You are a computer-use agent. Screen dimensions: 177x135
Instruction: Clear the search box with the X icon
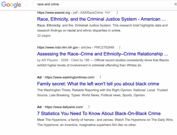pos(175,4)
